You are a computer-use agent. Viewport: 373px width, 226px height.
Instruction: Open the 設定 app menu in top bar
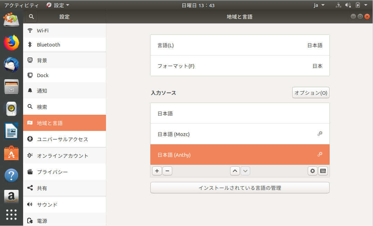click(x=58, y=5)
